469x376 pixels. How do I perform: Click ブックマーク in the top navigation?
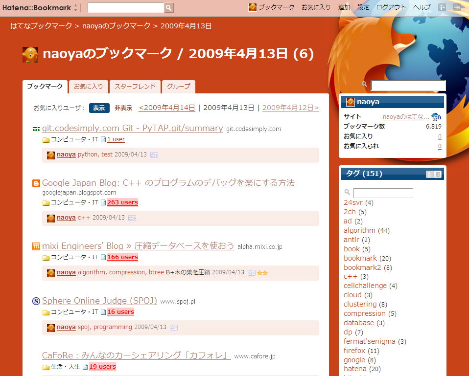pyautogui.click(x=277, y=7)
